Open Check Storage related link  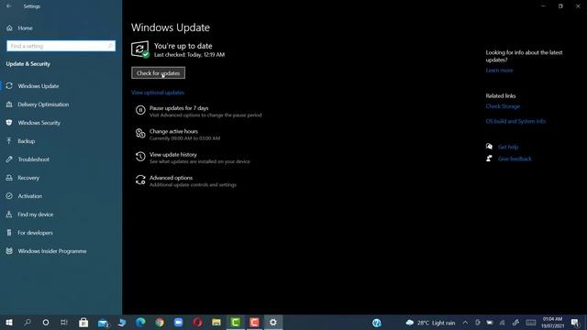pyautogui.click(x=503, y=106)
